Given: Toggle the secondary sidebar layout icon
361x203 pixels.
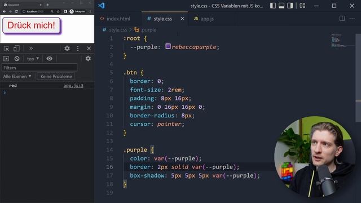Looking at the screenshot, I should pos(290,6).
